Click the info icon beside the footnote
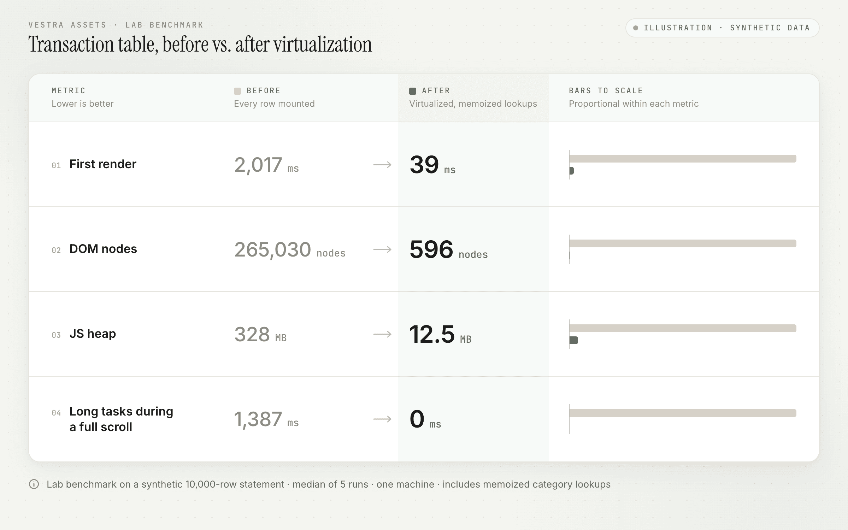848x530 pixels. [x=34, y=484]
